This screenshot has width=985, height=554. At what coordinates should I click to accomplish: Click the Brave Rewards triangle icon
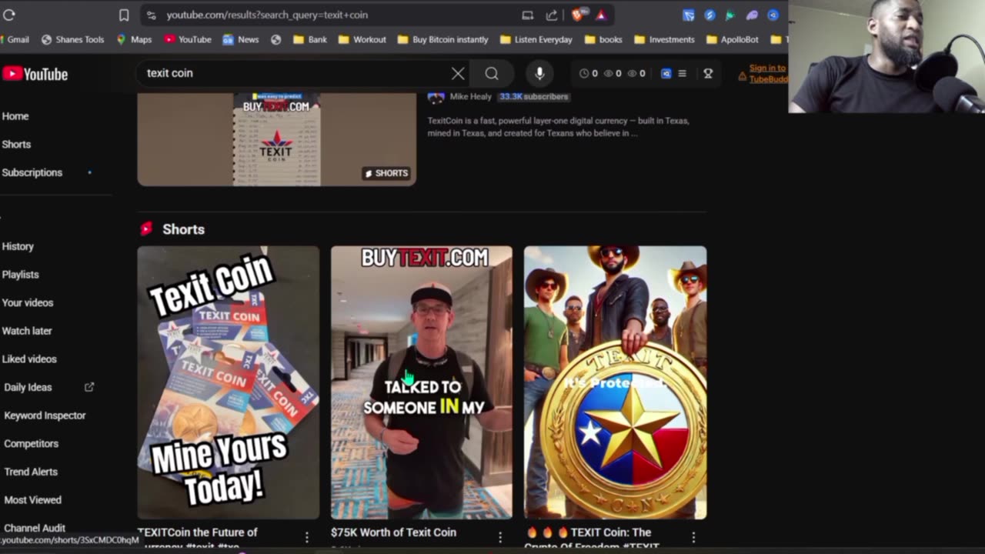pyautogui.click(x=601, y=15)
